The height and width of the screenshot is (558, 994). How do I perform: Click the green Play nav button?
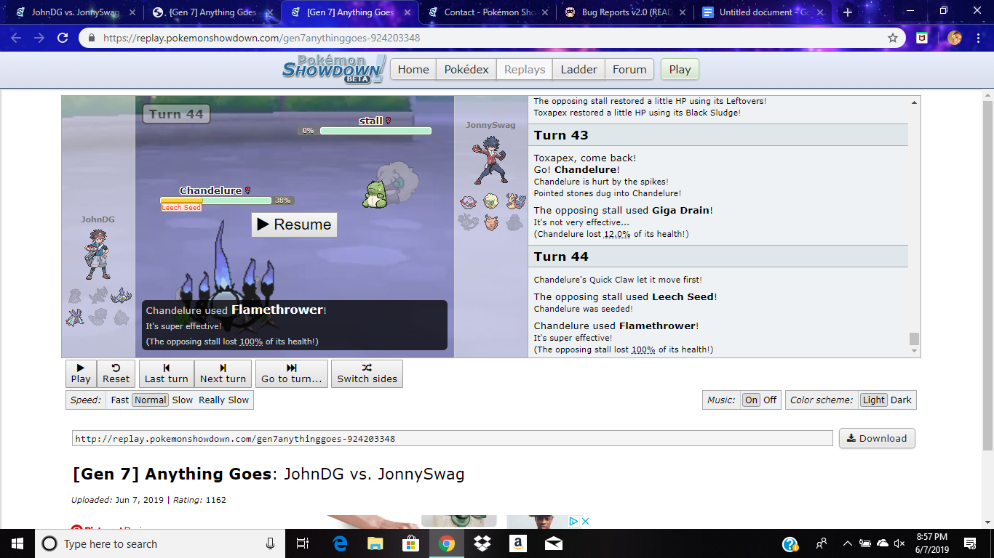pyautogui.click(x=680, y=69)
